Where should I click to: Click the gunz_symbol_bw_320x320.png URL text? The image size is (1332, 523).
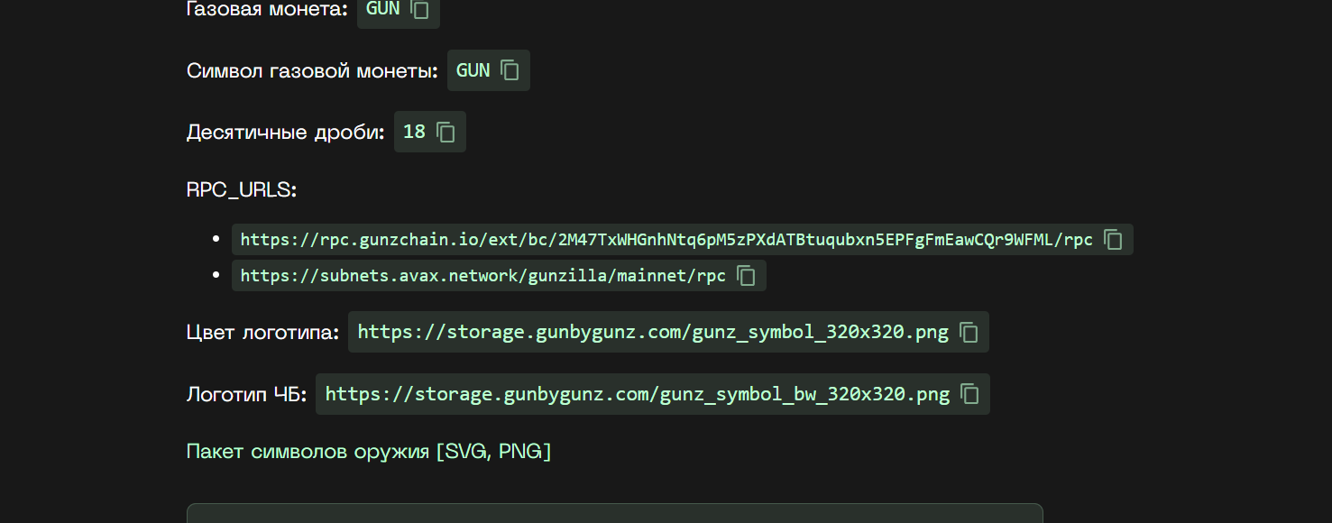pos(638,394)
